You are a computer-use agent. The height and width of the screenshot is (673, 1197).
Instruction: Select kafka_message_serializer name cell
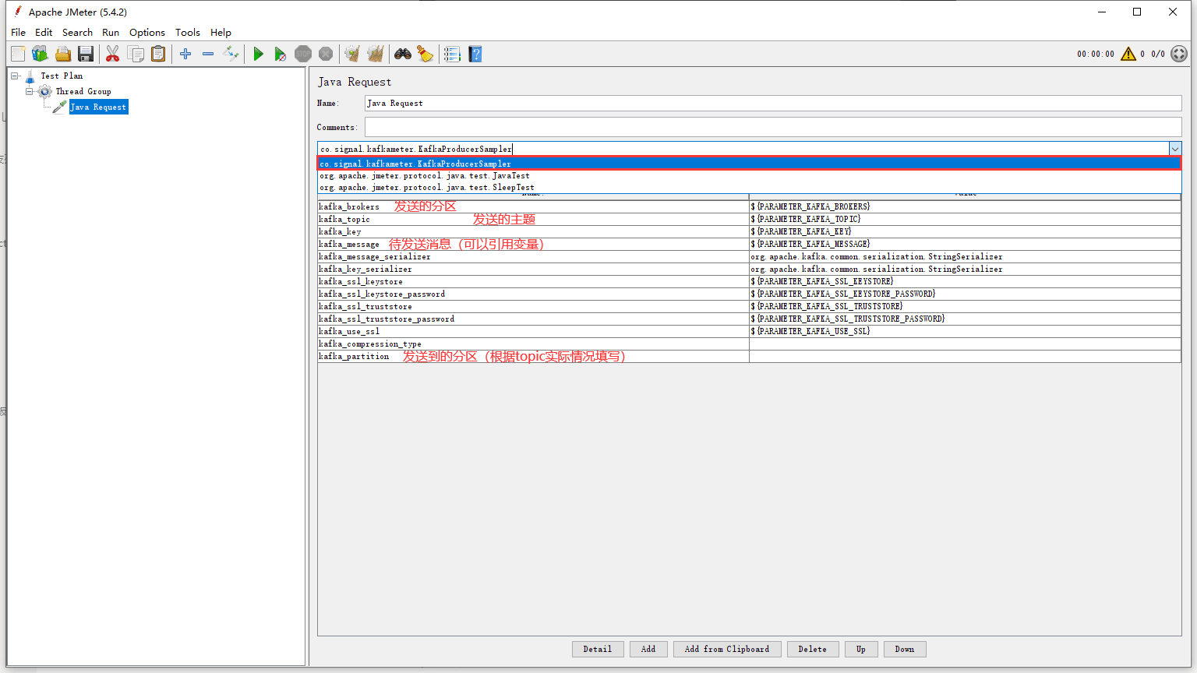[533, 256]
